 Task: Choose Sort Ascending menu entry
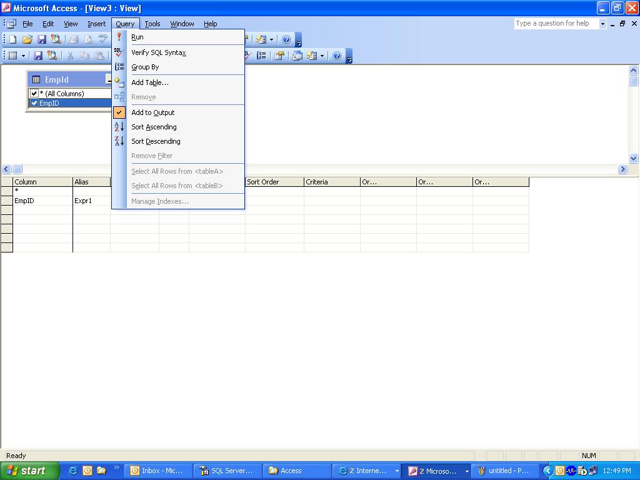coord(178,127)
